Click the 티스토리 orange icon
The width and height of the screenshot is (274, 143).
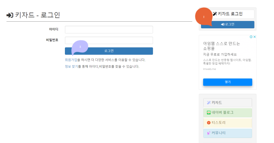(209, 123)
